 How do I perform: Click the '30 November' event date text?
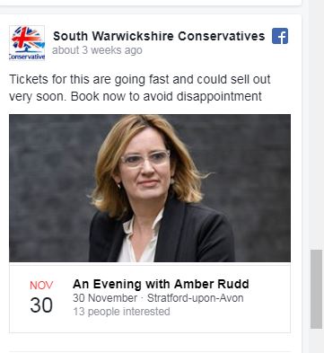click(x=105, y=298)
